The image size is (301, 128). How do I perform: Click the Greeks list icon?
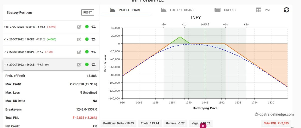click(217, 10)
